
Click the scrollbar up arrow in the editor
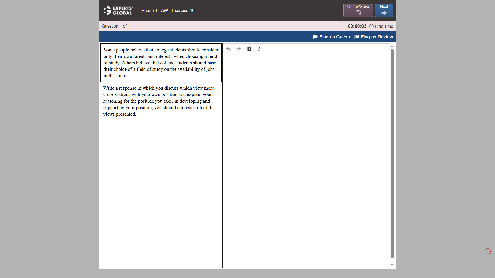pos(392,46)
